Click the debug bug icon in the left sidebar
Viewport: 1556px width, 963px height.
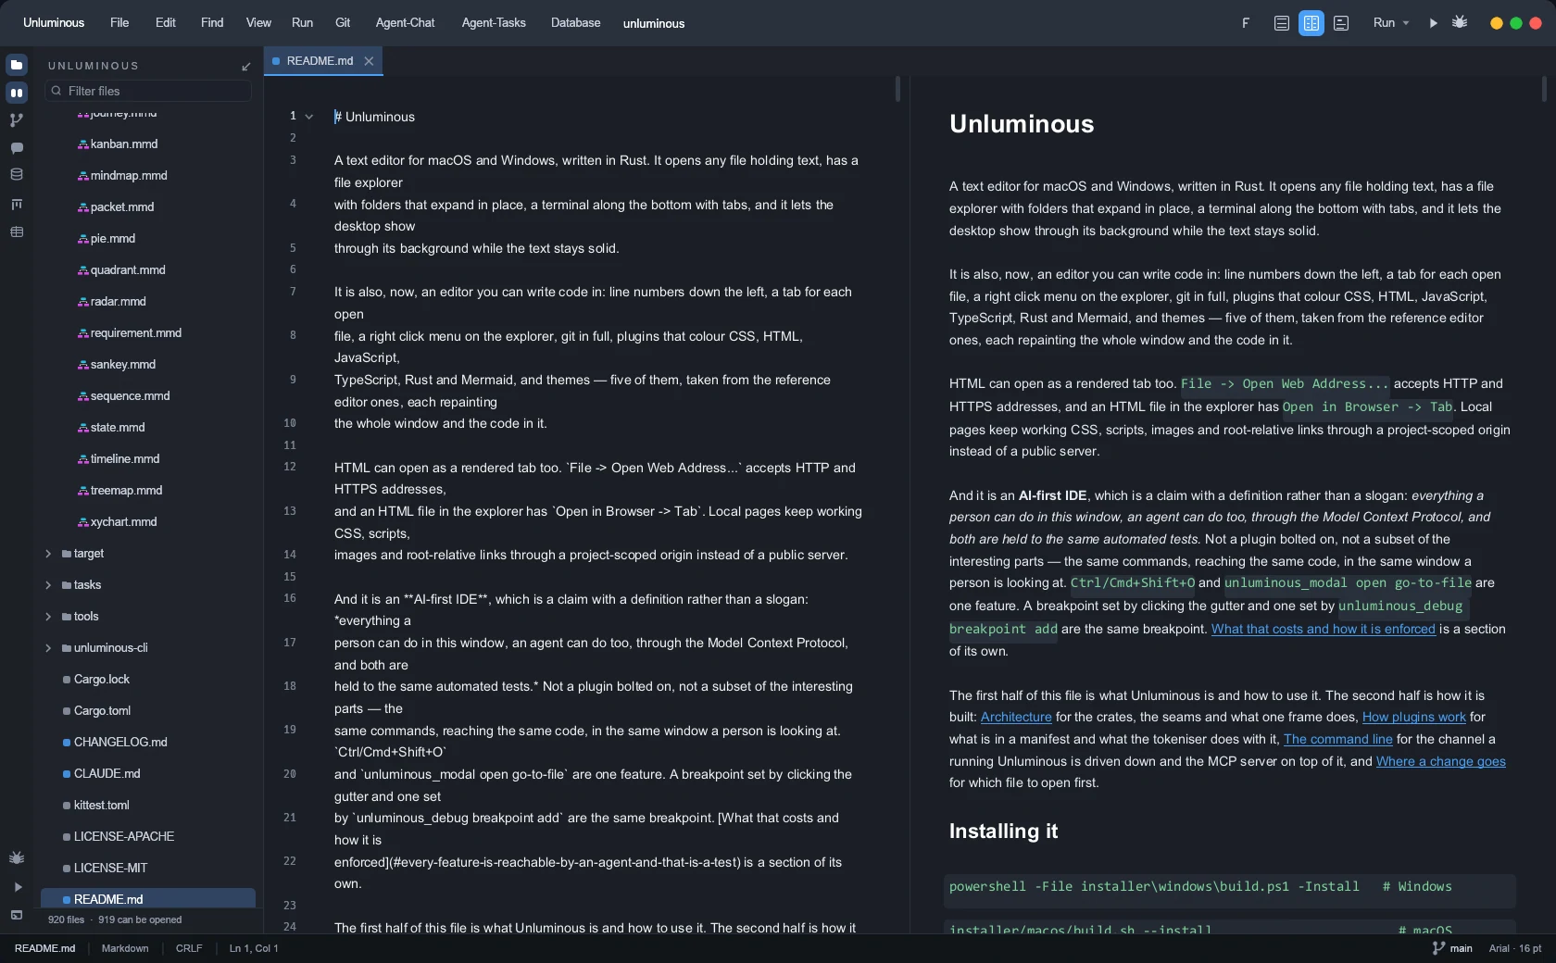point(17,858)
